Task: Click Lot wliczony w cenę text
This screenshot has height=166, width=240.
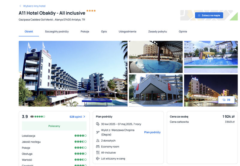Action: [x=113, y=159]
